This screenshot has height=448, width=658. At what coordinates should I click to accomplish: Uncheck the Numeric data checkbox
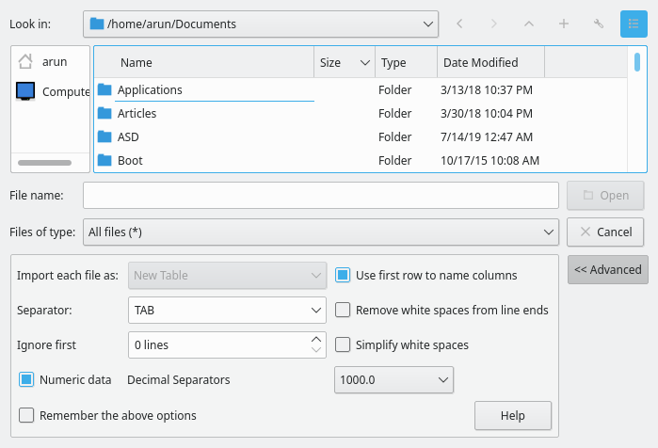click(26, 380)
